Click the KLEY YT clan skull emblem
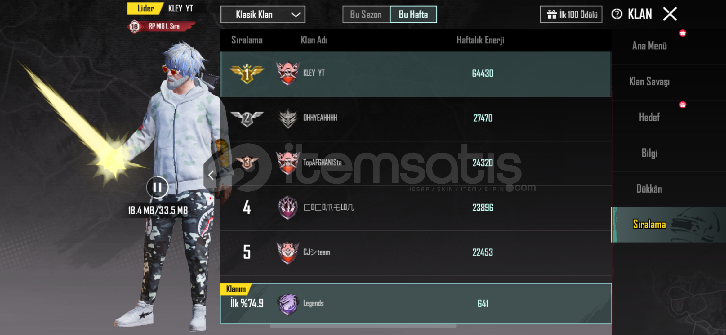726x335 pixels. pyautogui.click(x=288, y=74)
